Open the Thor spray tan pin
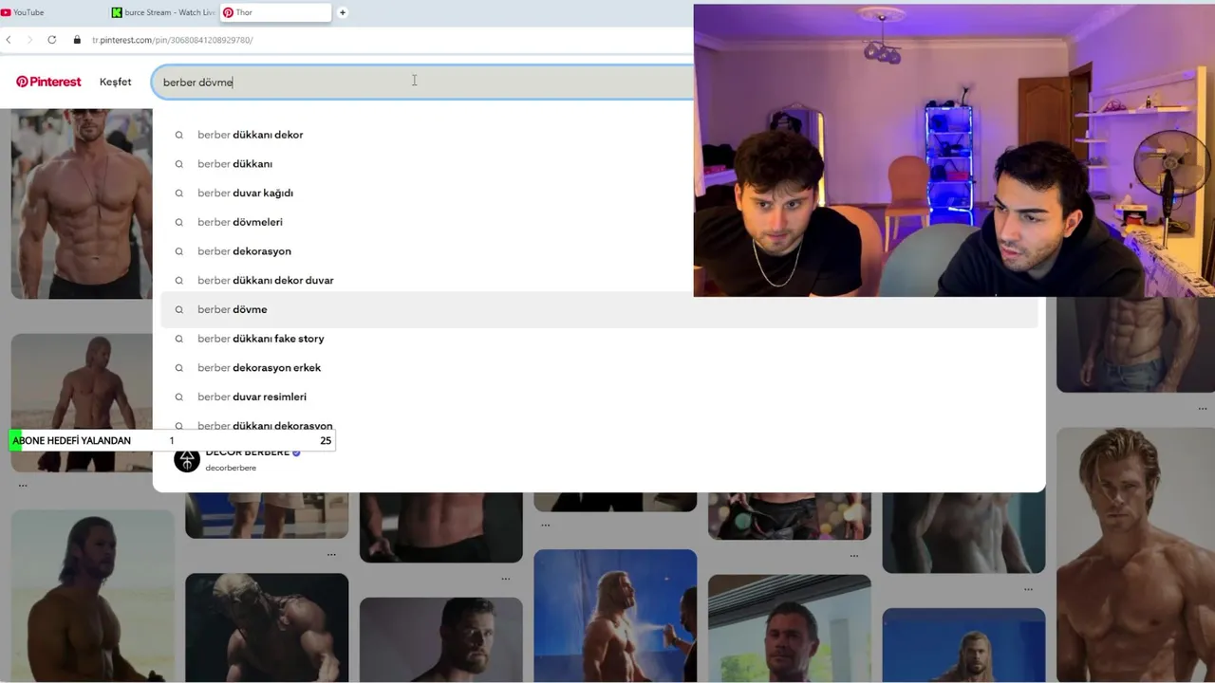This screenshot has width=1215, height=683. [x=615, y=616]
